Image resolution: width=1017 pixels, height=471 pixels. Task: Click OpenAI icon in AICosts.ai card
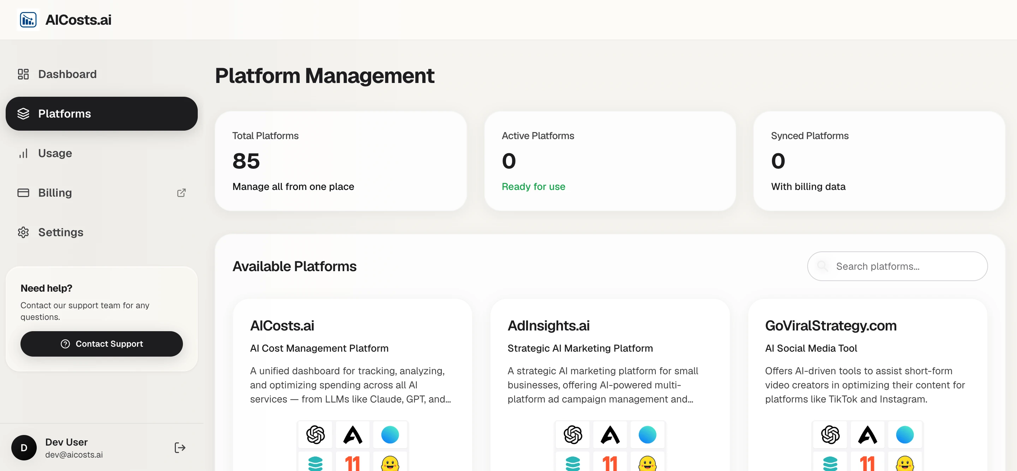pyautogui.click(x=315, y=435)
